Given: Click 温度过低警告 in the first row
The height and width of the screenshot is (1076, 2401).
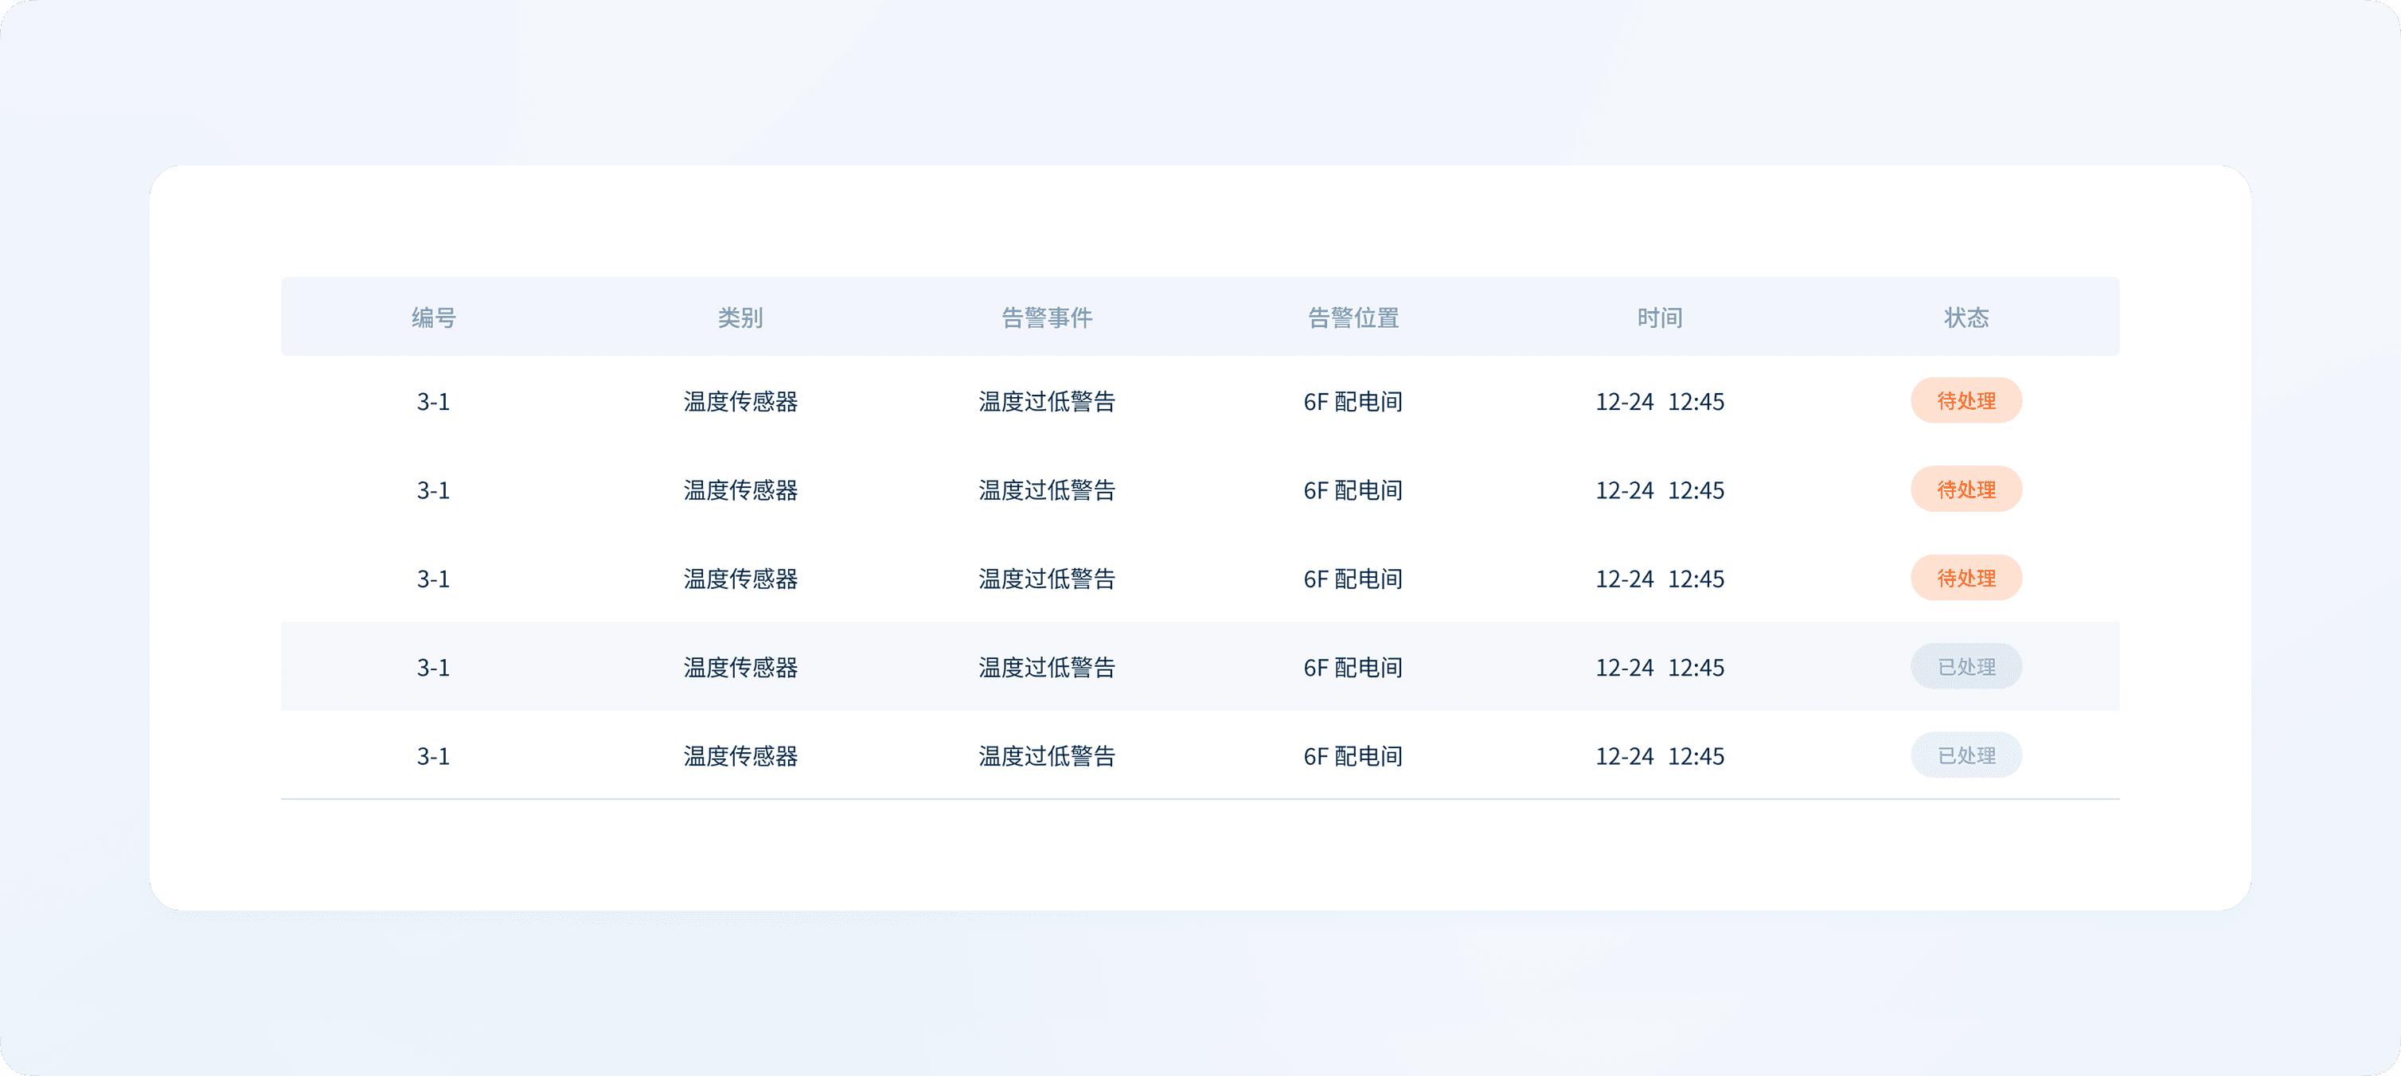Looking at the screenshot, I should tap(1047, 402).
